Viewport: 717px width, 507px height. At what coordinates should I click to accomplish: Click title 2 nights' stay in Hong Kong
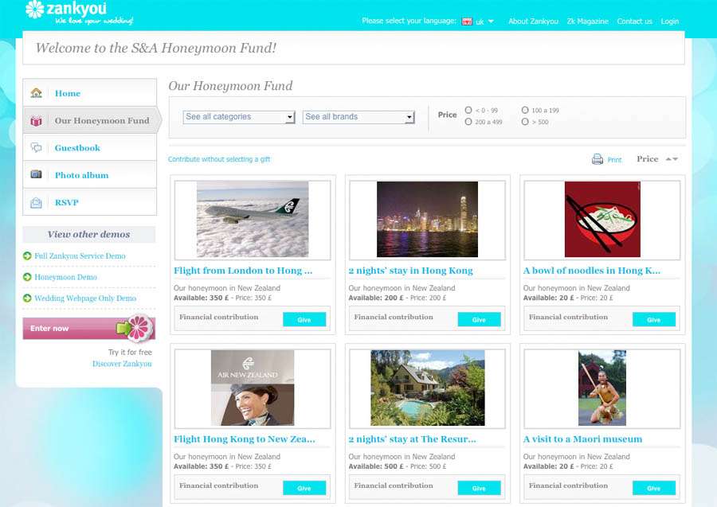click(x=410, y=271)
